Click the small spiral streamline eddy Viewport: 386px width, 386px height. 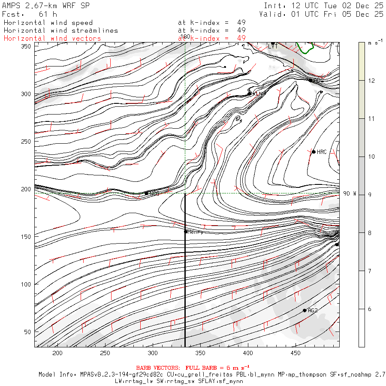238,119
